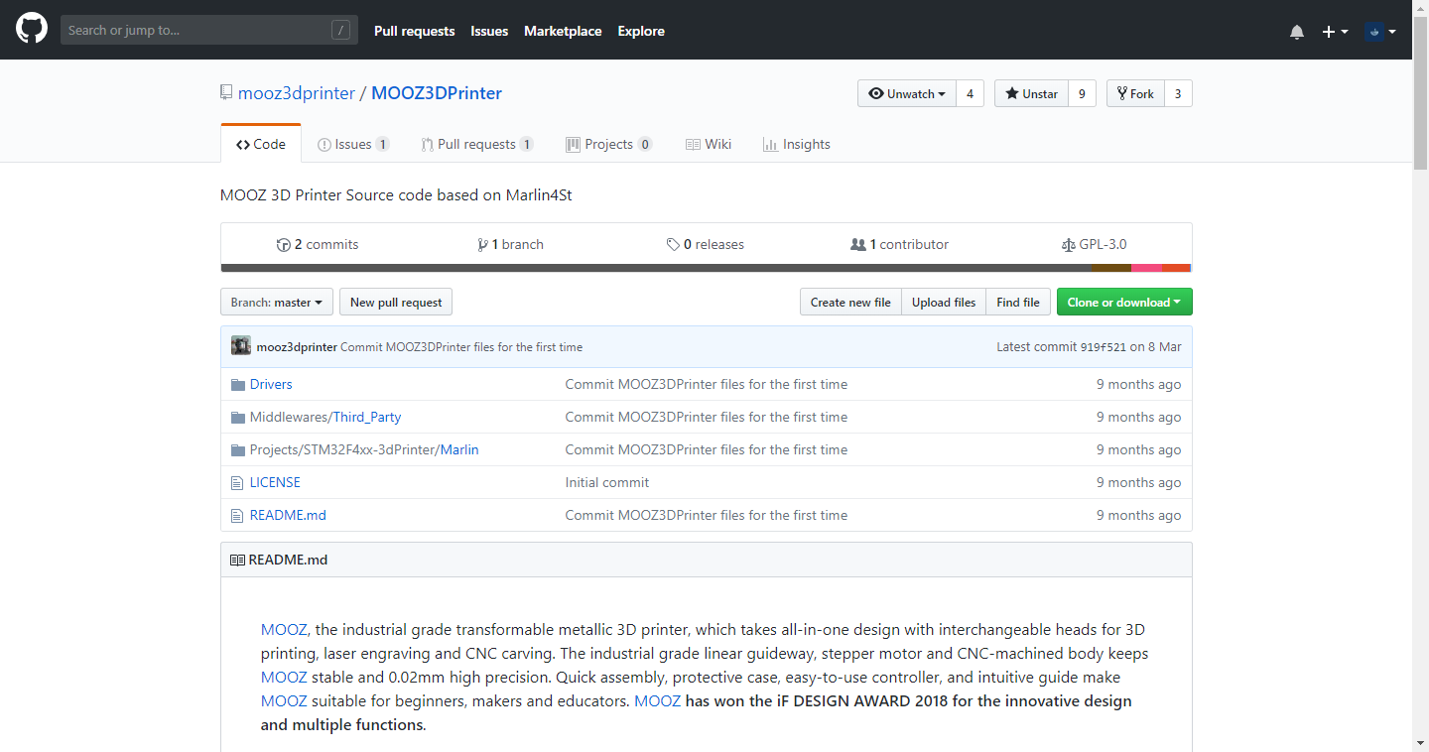Click the README.md header book icon
Image resolution: width=1429 pixels, height=752 pixels.
click(x=237, y=560)
